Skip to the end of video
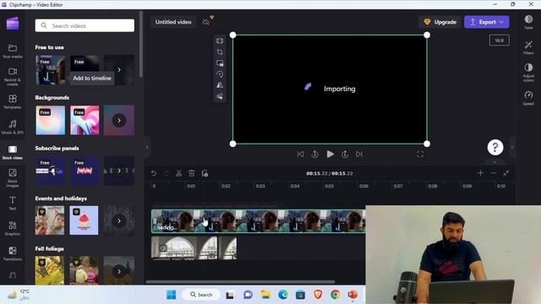 [x=359, y=154]
